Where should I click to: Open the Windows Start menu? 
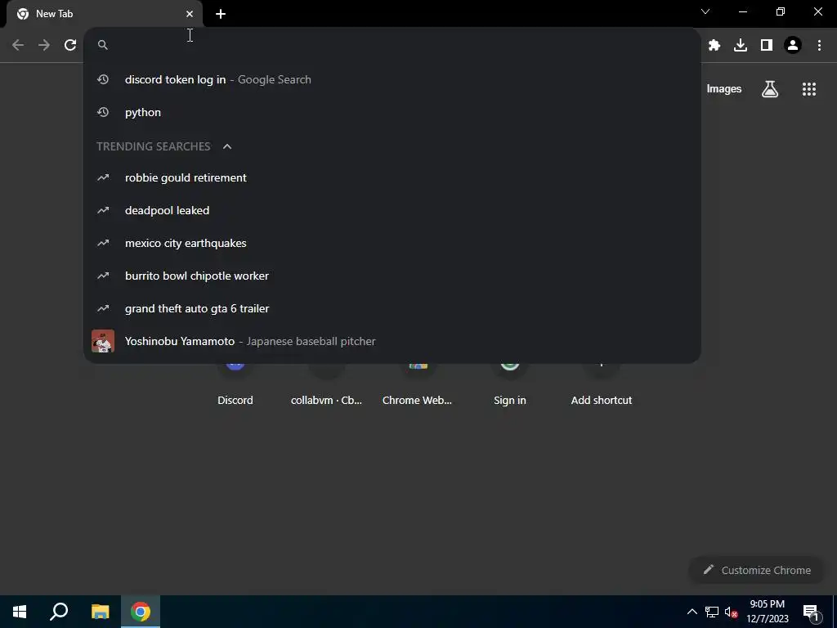pyautogui.click(x=20, y=612)
